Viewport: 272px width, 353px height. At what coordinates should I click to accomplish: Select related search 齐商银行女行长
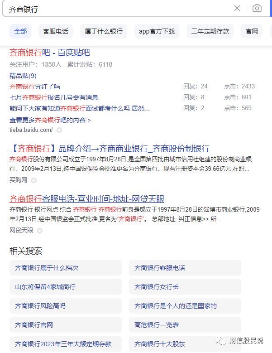coord(185,287)
